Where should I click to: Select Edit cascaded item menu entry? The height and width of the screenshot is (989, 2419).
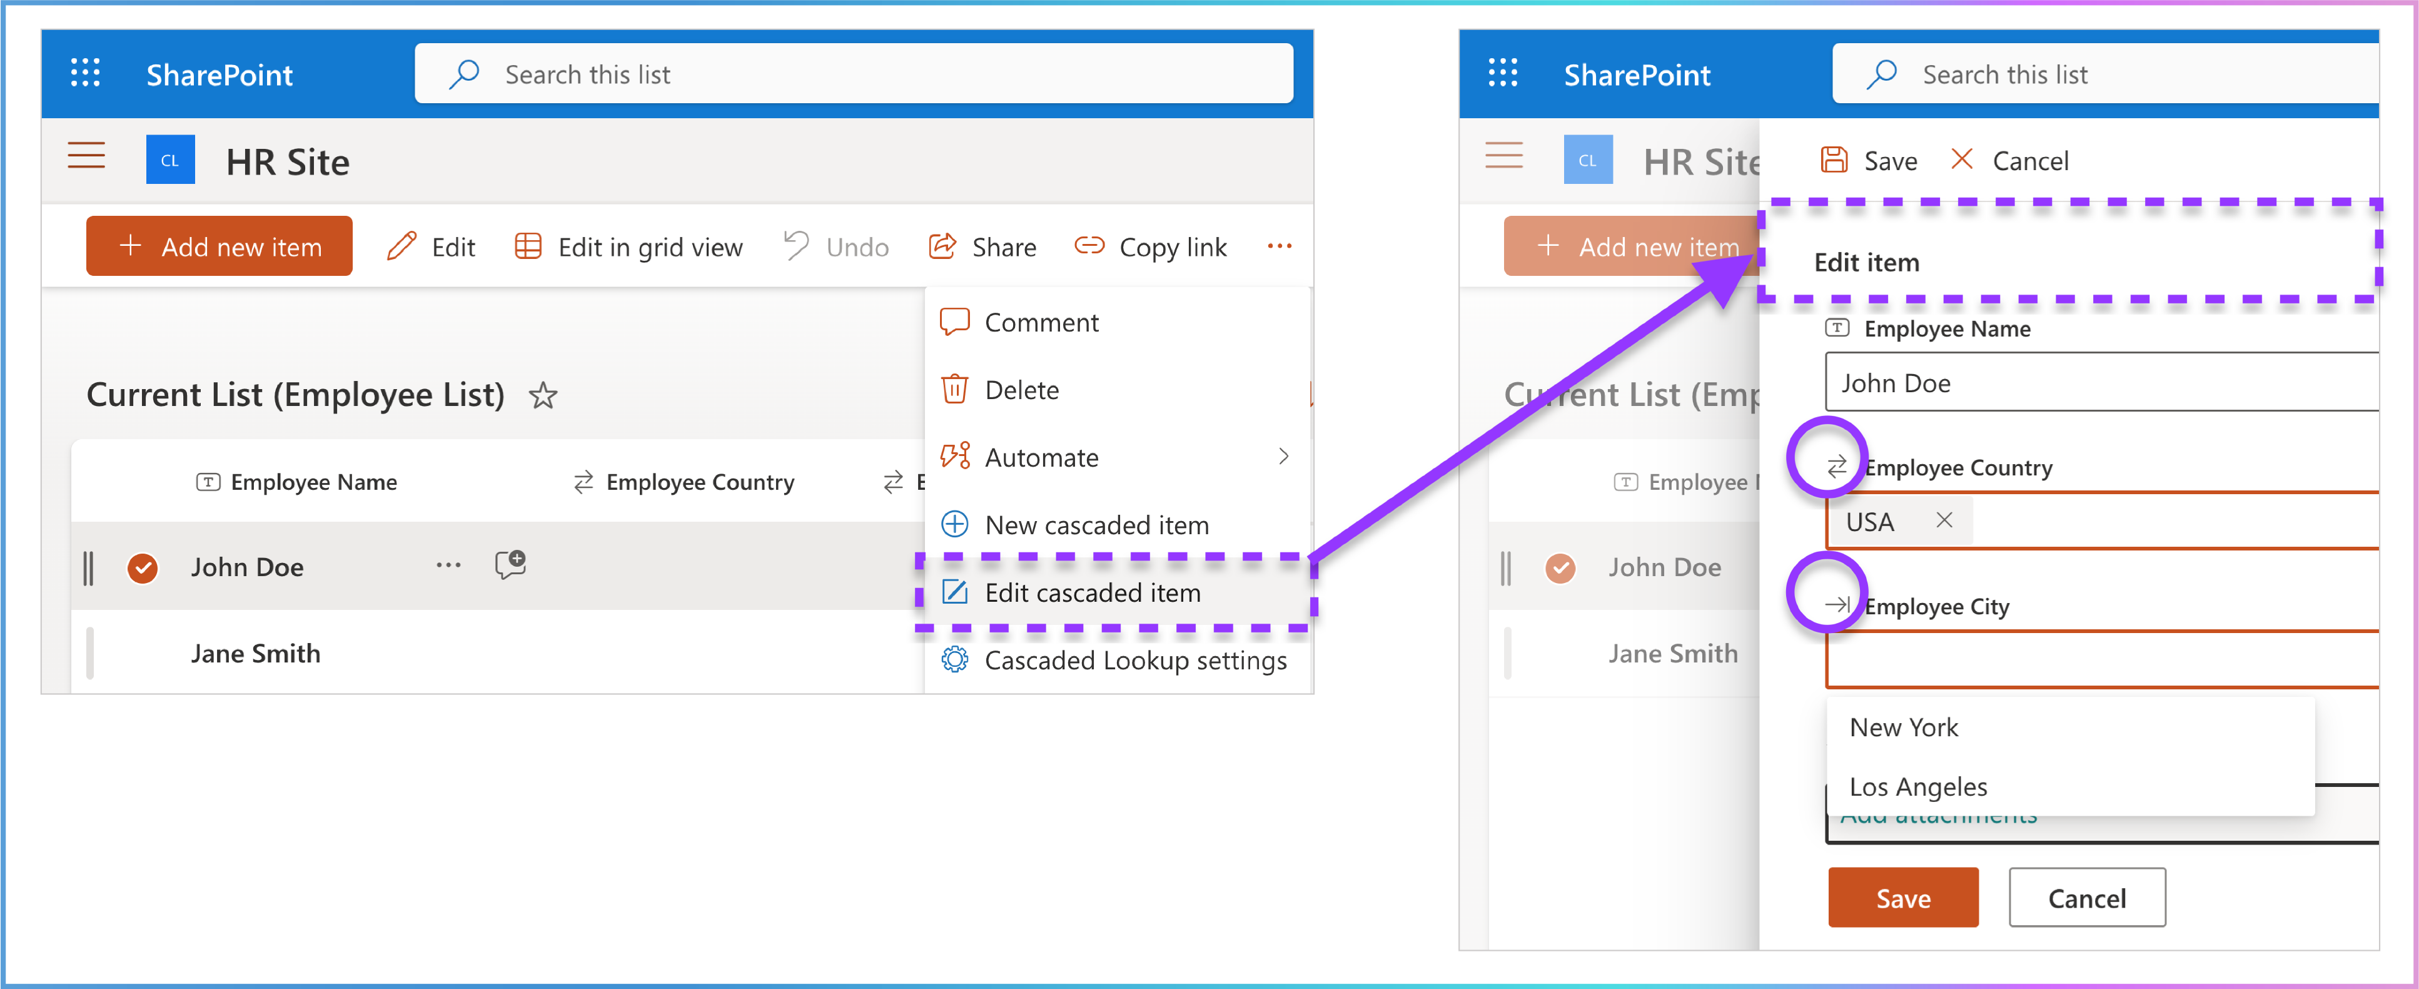pyautogui.click(x=1092, y=592)
